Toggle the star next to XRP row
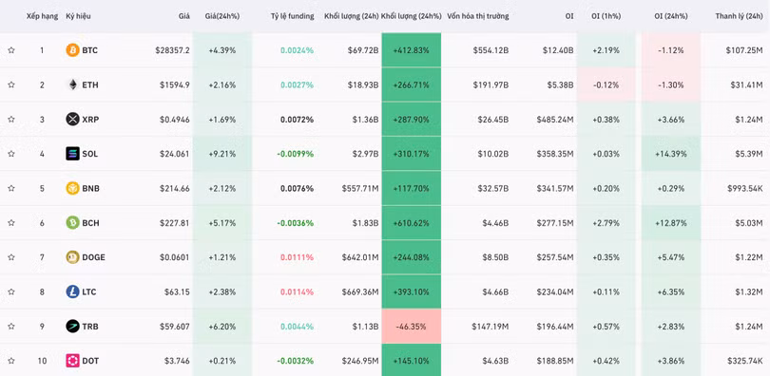 [11, 119]
